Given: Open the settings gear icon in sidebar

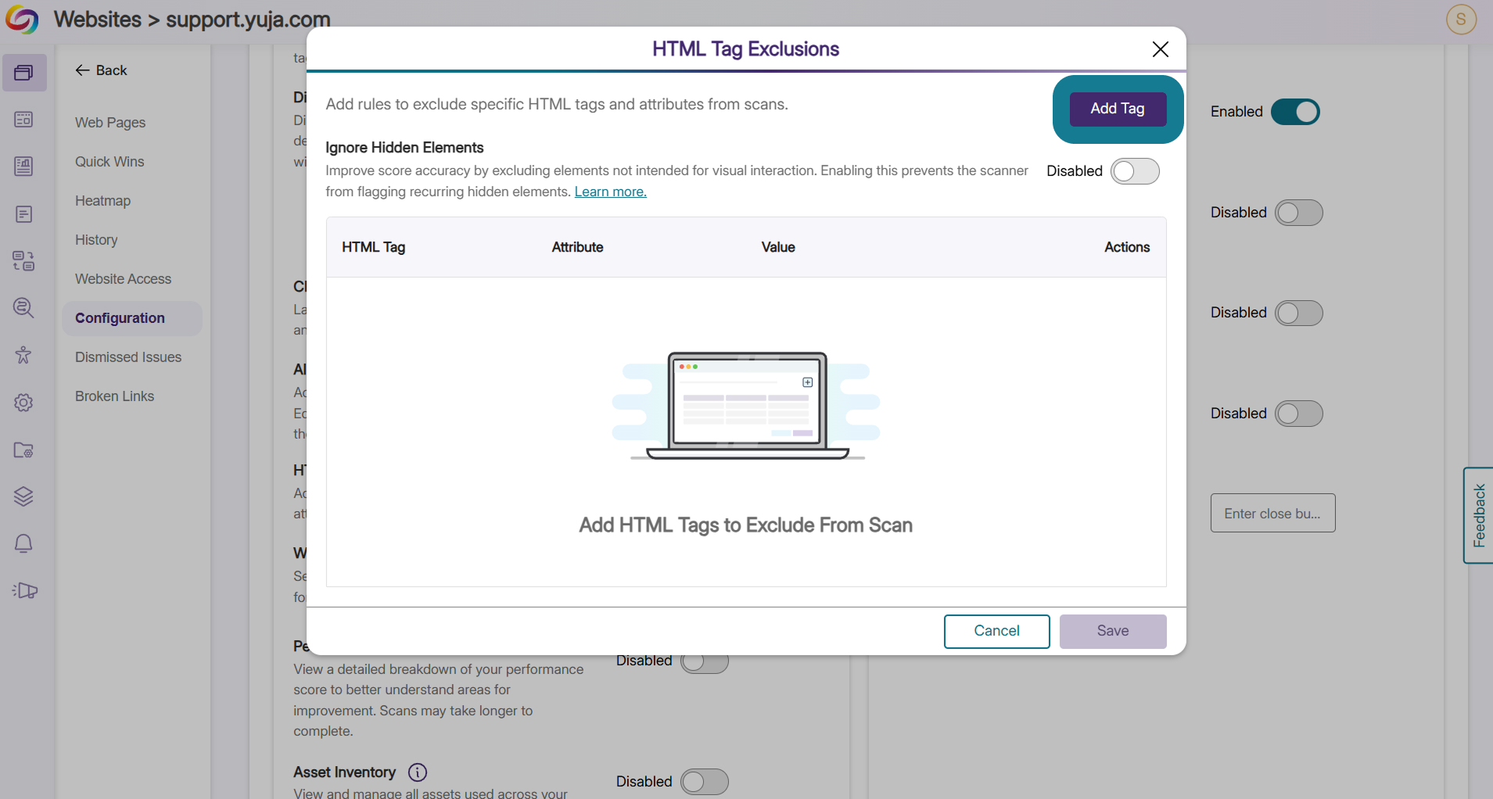Looking at the screenshot, I should [23, 403].
